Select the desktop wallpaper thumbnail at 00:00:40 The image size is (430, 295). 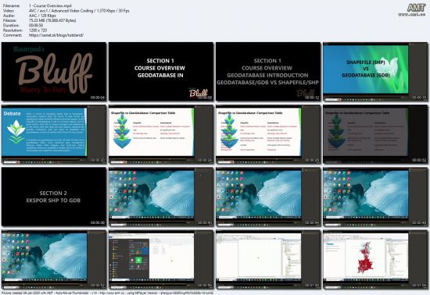pos(161,197)
